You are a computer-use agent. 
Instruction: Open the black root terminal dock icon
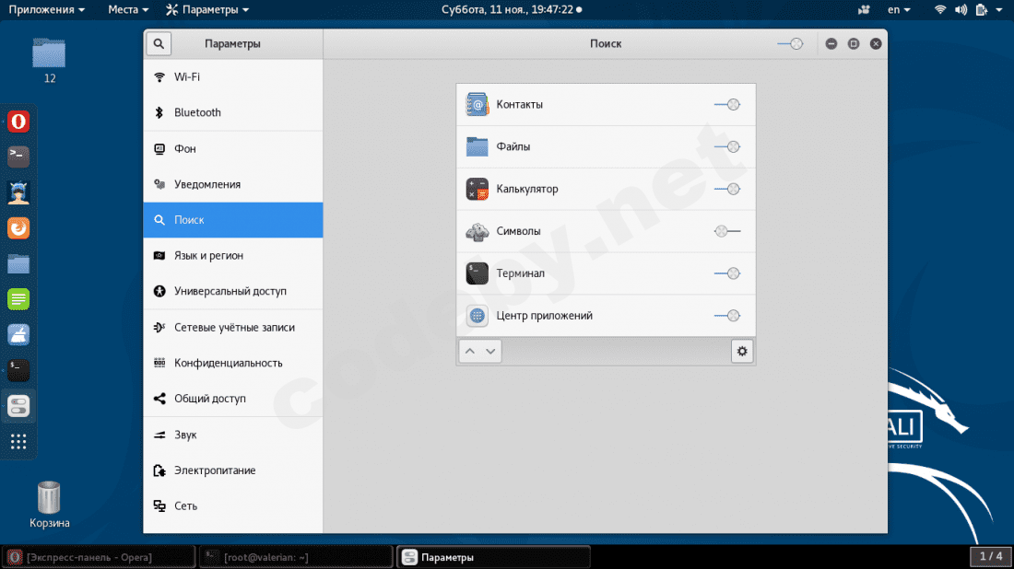pos(18,370)
